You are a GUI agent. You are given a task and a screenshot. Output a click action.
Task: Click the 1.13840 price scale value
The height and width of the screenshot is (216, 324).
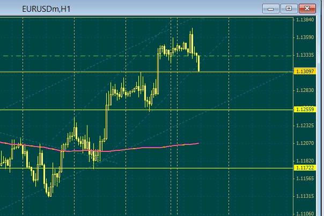click(305, 20)
